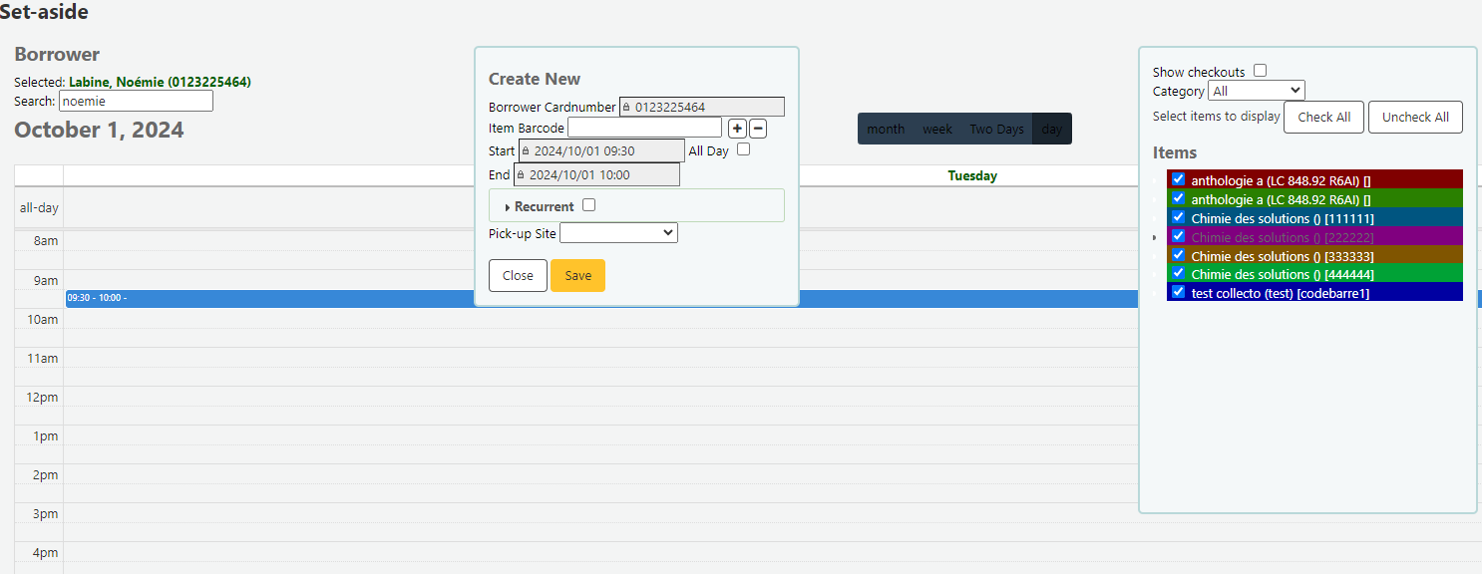Viewport: 1482px width, 574px height.
Task: Click the blue 09:30 - 10:00 event bar
Action: click(x=299, y=298)
